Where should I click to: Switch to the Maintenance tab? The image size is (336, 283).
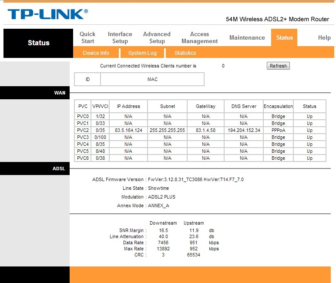247,37
